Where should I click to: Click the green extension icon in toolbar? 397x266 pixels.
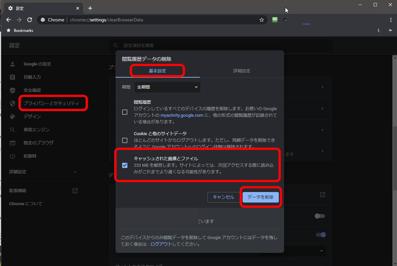pyautogui.click(x=275, y=20)
